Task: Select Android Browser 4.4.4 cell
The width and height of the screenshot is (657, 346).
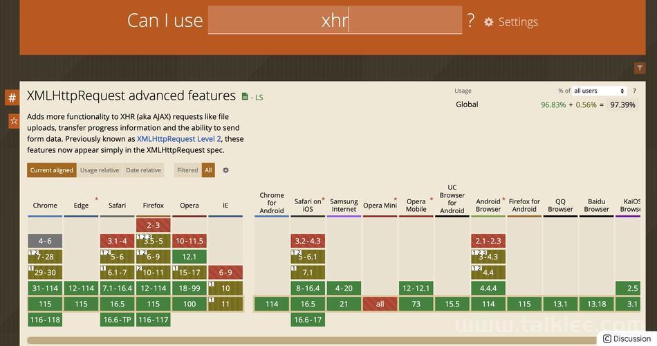Action: (x=488, y=288)
